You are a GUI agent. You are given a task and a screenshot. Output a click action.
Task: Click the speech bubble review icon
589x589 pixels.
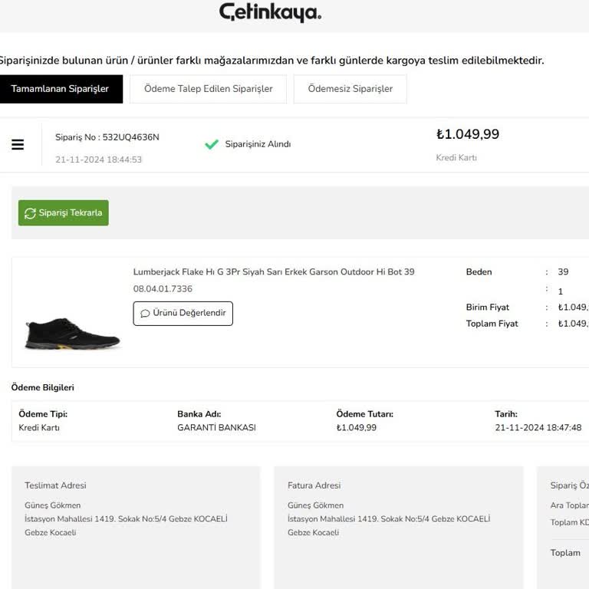[145, 314]
